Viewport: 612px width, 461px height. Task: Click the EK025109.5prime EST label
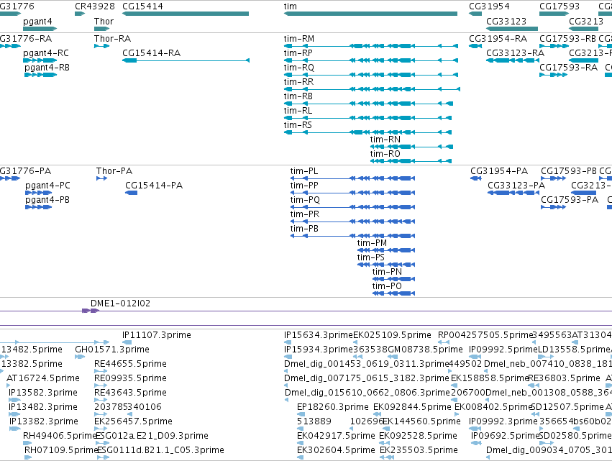(392, 335)
